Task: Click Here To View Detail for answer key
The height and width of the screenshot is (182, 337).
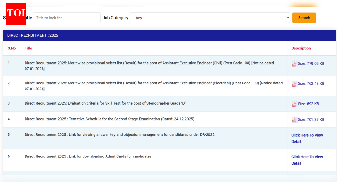Action: coord(307,138)
